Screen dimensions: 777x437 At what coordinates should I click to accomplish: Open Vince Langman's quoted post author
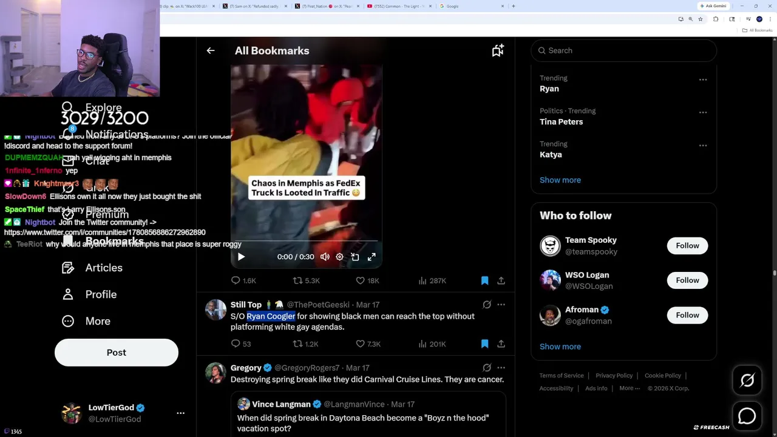click(x=281, y=404)
